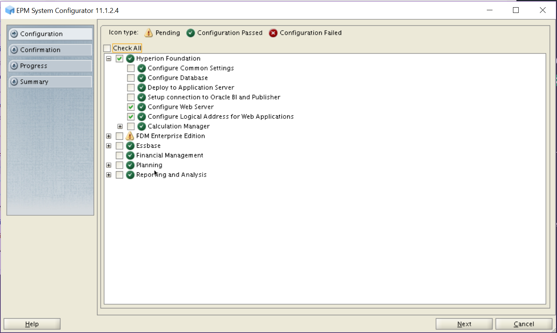Check the Setup connection to Oracle BI checkbox
Image resolution: width=557 pixels, height=333 pixels.
[x=131, y=97]
